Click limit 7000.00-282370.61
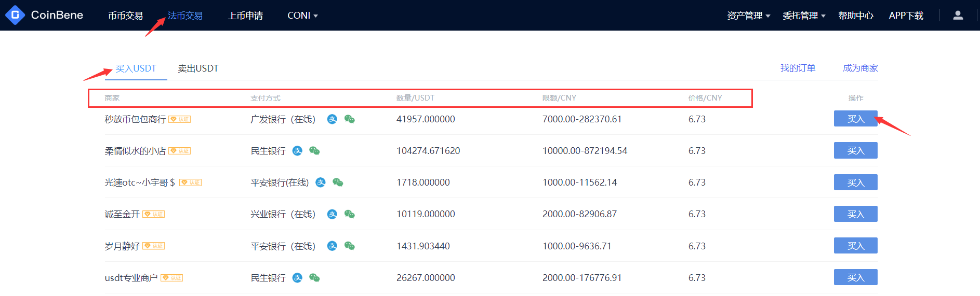 [x=582, y=119]
